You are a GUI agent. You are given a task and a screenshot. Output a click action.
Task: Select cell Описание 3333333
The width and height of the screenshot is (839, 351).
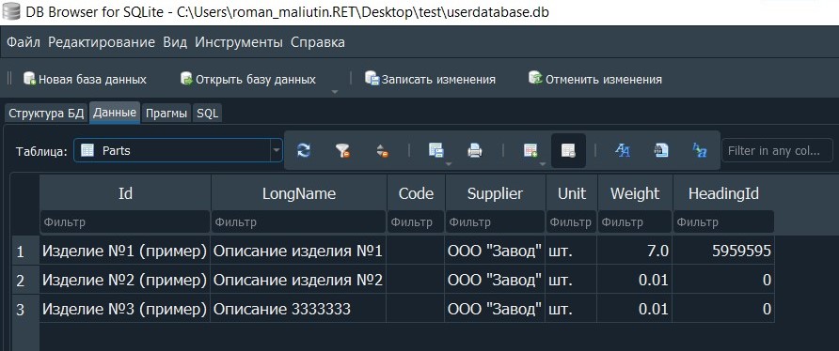point(298,309)
